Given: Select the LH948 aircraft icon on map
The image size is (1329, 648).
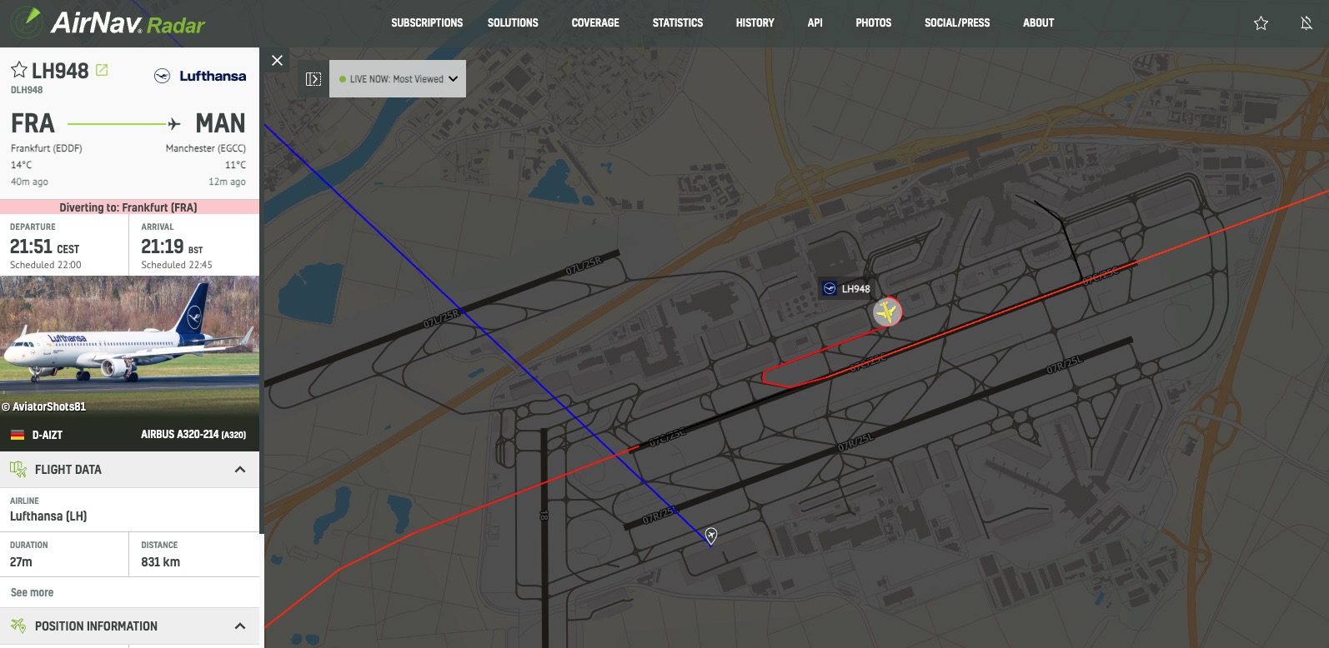Looking at the screenshot, I should [887, 312].
